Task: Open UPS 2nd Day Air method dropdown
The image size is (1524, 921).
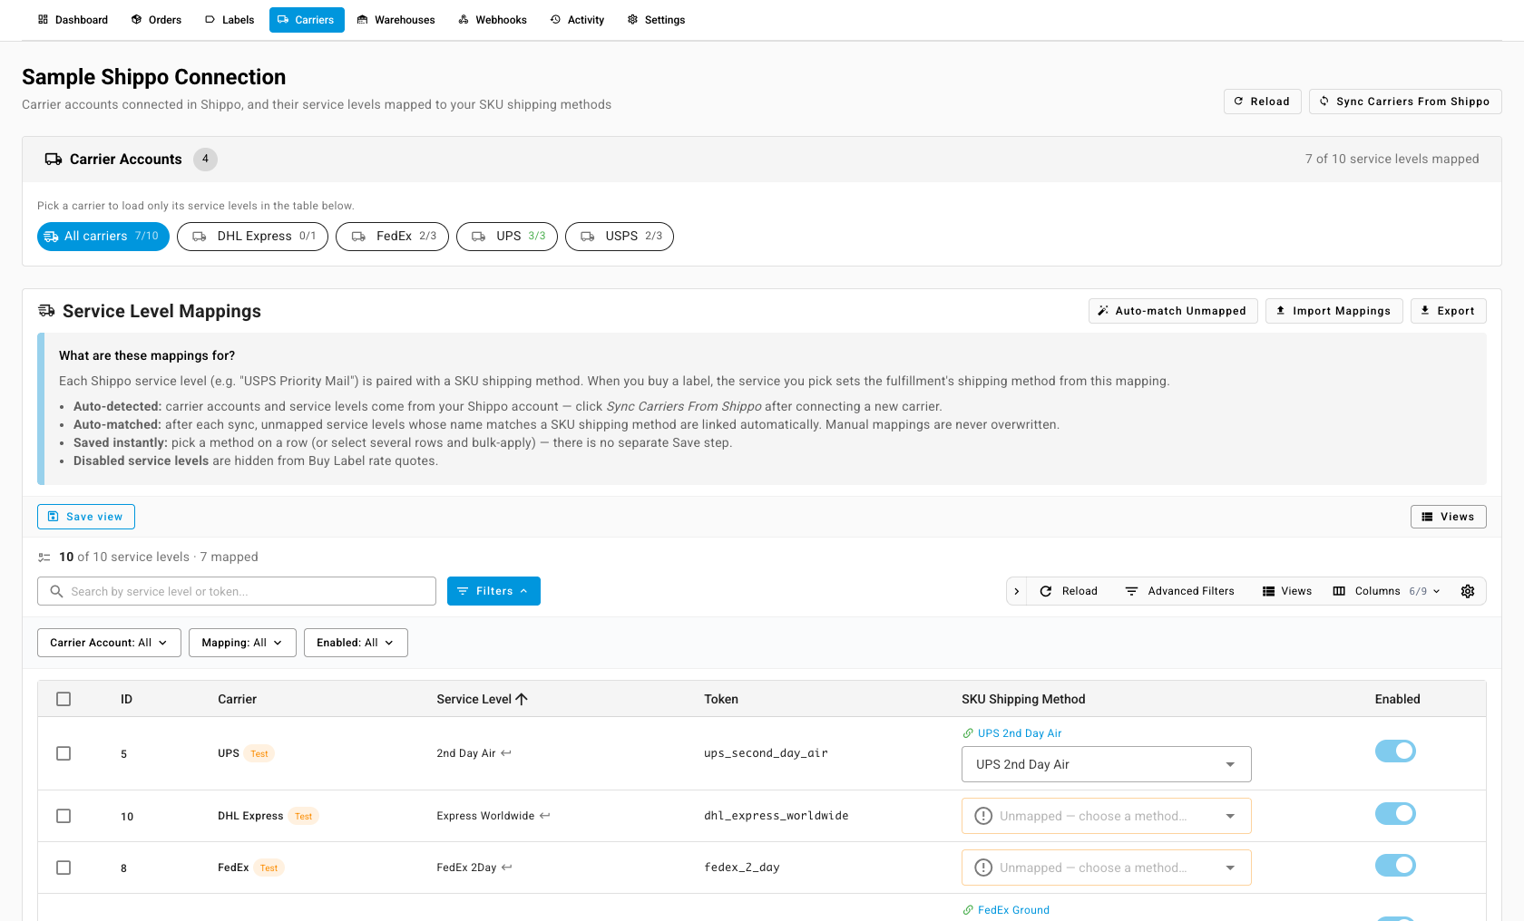Action: pos(1106,764)
